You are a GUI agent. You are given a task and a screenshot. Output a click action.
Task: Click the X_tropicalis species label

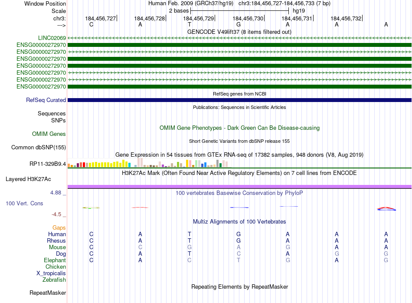point(51,273)
